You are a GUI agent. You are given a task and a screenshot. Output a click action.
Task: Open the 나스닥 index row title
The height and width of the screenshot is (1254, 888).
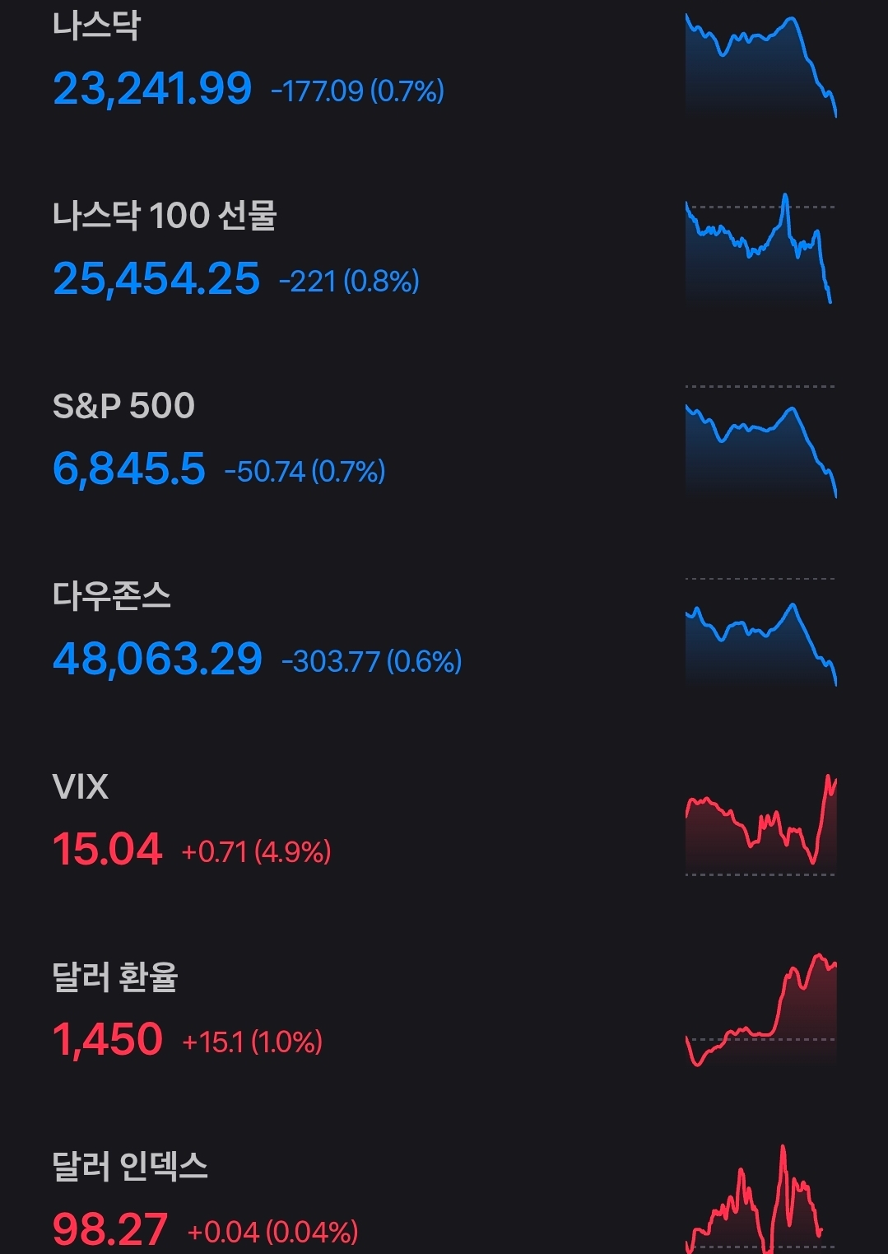coord(96,25)
